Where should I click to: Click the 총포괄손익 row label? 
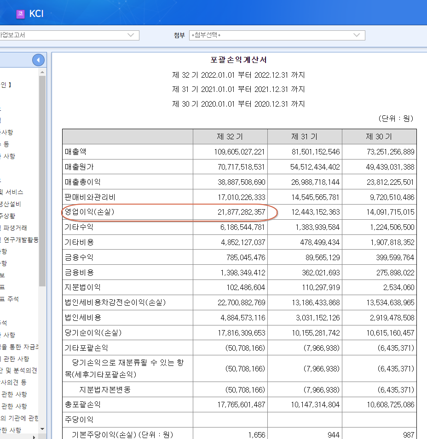point(83,405)
